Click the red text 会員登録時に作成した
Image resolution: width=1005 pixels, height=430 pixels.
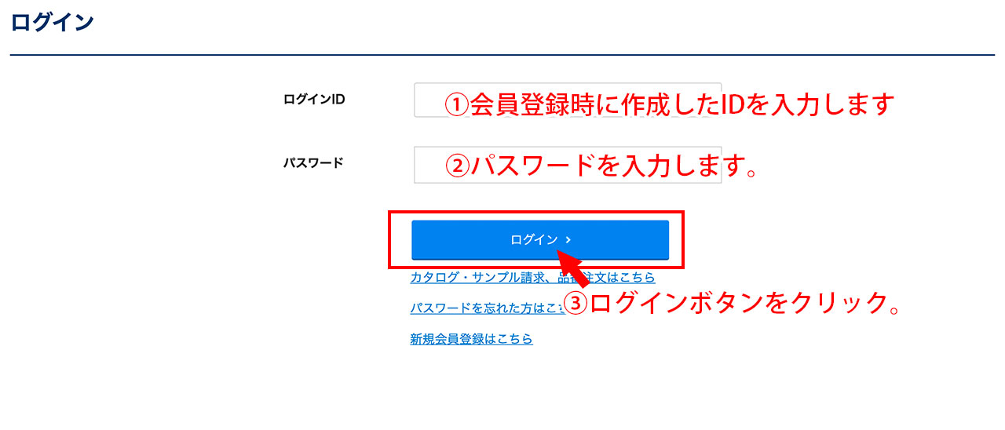(x=594, y=104)
